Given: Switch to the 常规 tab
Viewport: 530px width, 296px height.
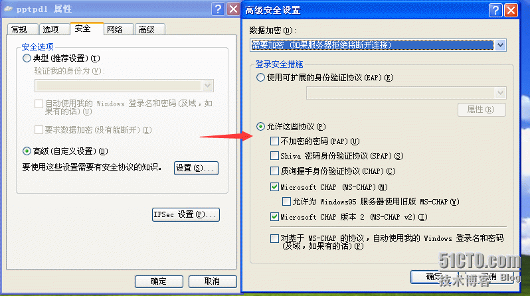Looking at the screenshot, I should point(20,29).
